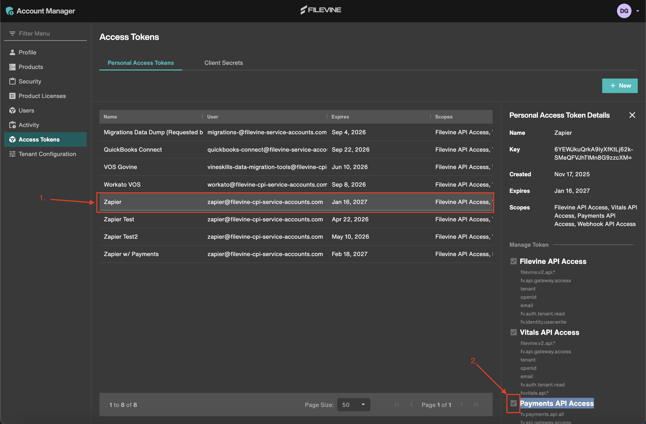This screenshot has width=646, height=424.
Task: Select the Zapier w/ Payments token row
Action: pos(296,254)
